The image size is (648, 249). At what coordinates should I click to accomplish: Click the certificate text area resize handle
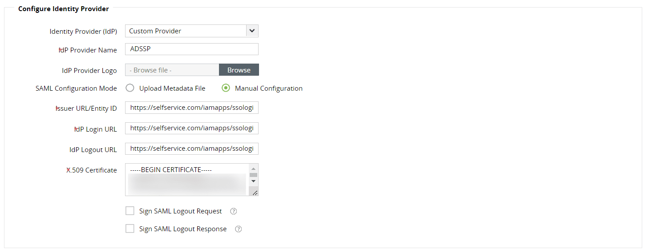pos(255,193)
